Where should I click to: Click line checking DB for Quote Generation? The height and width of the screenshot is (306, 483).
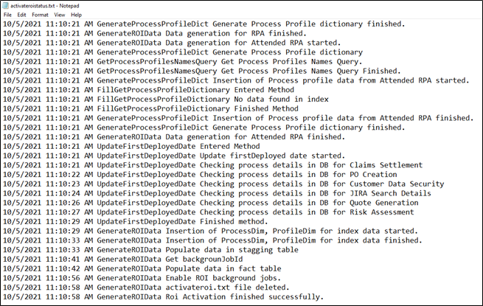pos(211,203)
